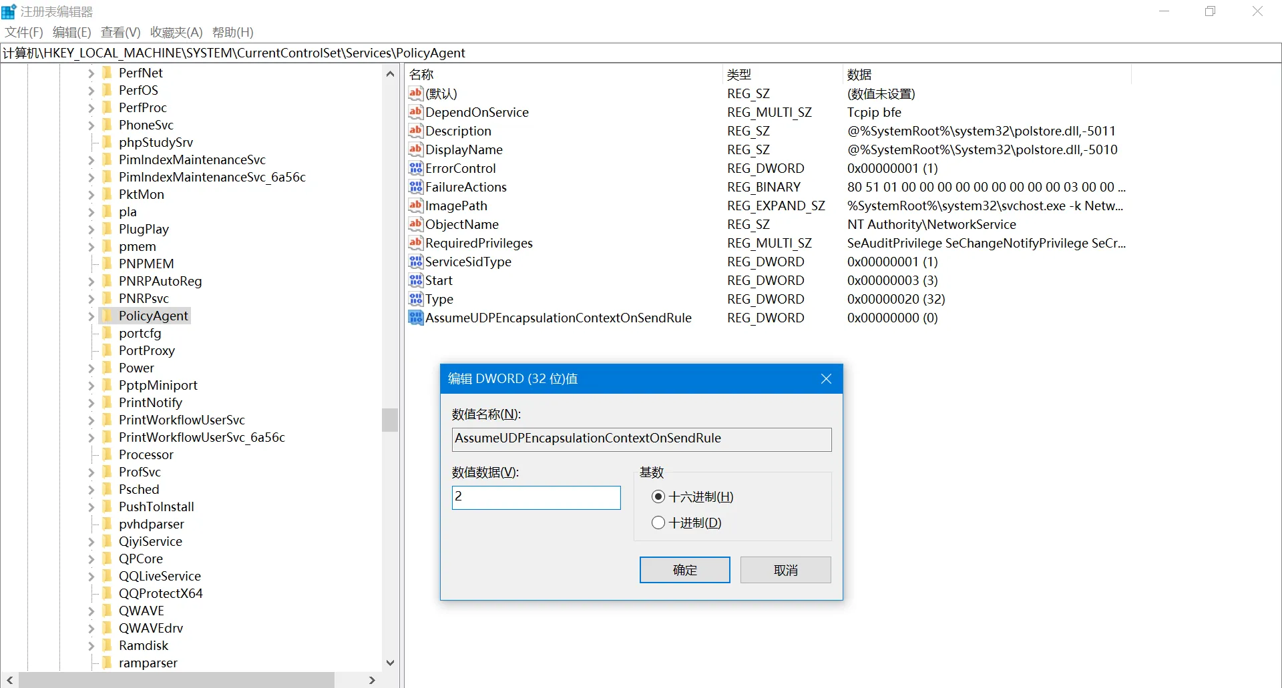Click the 数值数据 value data input field

[536, 498]
